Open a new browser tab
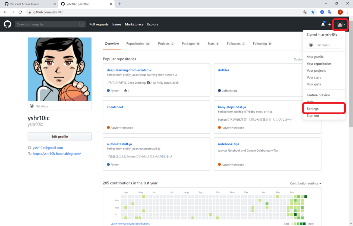This screenshot has height=226, width=353. tap(120, 4)
